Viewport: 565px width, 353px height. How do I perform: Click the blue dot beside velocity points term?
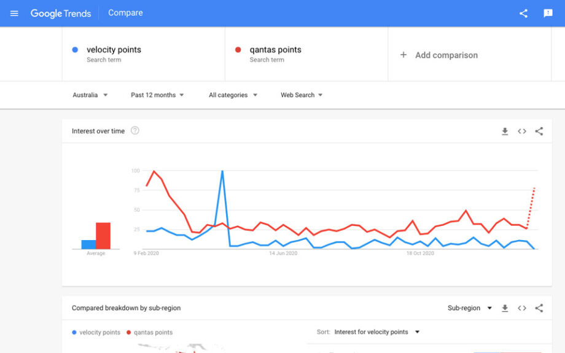[75, 50]
